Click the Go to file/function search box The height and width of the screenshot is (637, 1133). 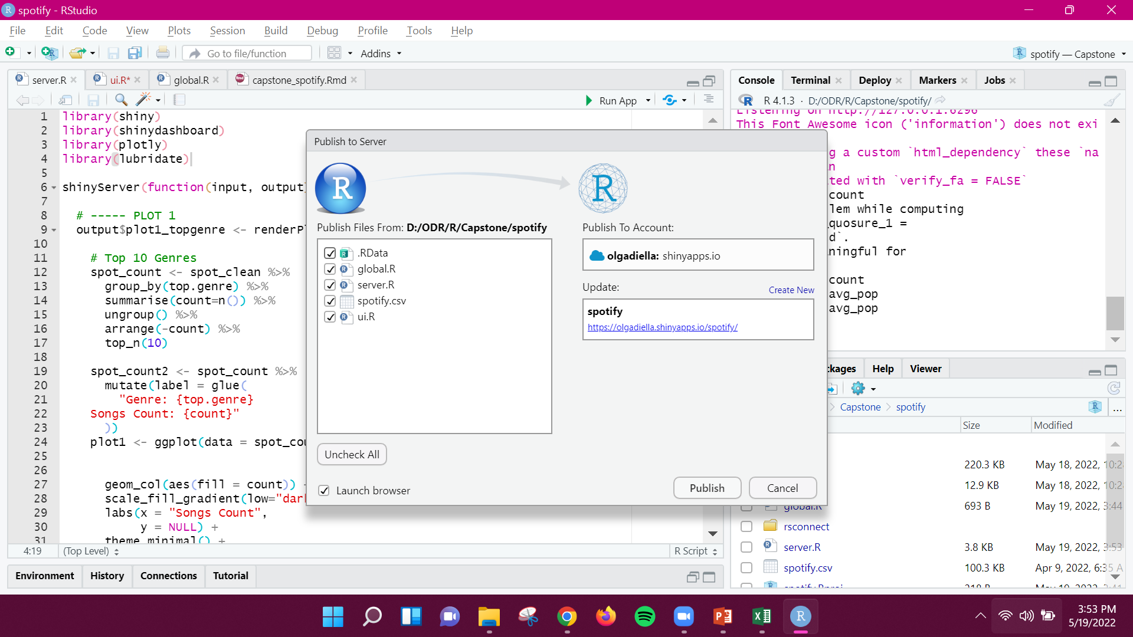tap(248, 52)
